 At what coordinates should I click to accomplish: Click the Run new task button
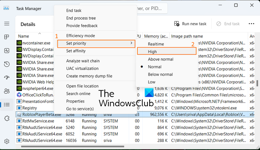[x=190, y=24]
